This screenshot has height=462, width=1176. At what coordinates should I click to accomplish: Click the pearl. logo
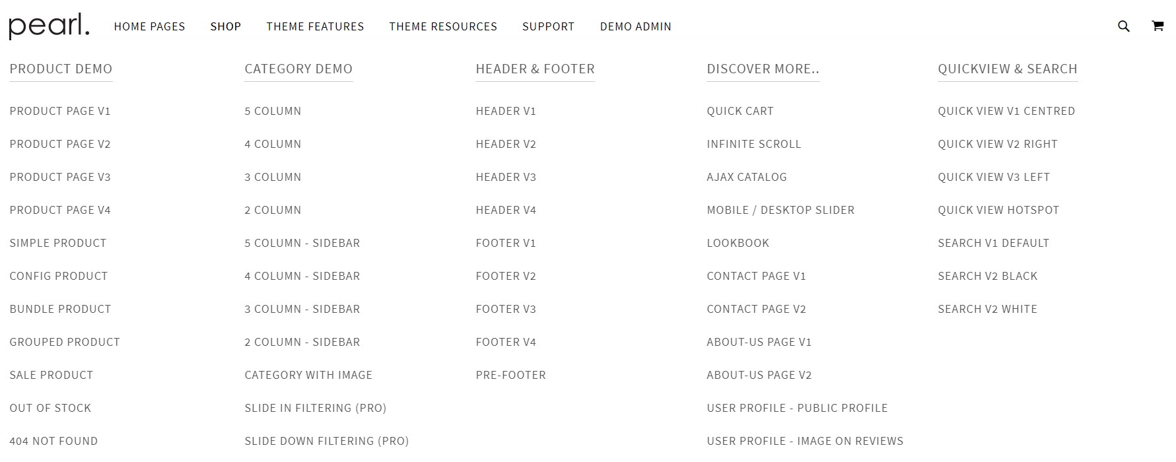point(49,26)
